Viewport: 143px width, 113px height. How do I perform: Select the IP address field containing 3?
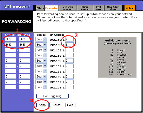pos(69,45)
